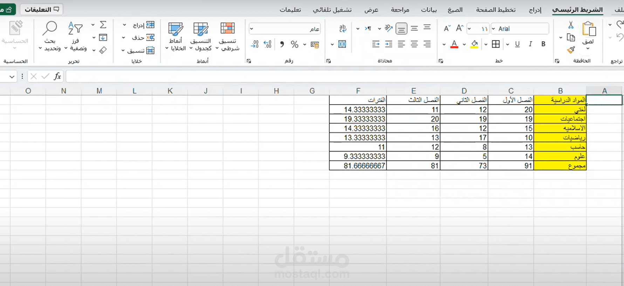Viewport: 624px width, 286px height.
Task: Toggle Bold formatting
Action: tap(543, 44)
